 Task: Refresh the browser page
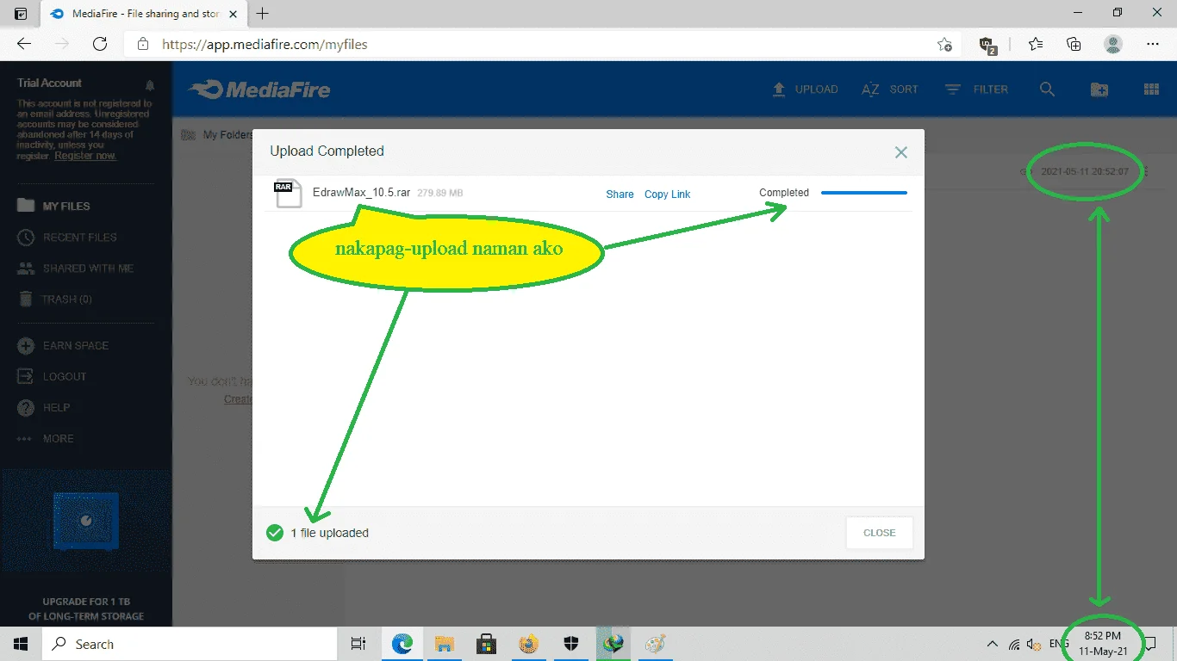click(100, 44)
